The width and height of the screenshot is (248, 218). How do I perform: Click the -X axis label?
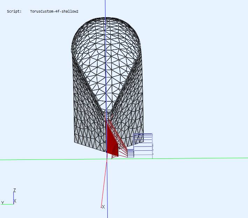coord(103,207)
